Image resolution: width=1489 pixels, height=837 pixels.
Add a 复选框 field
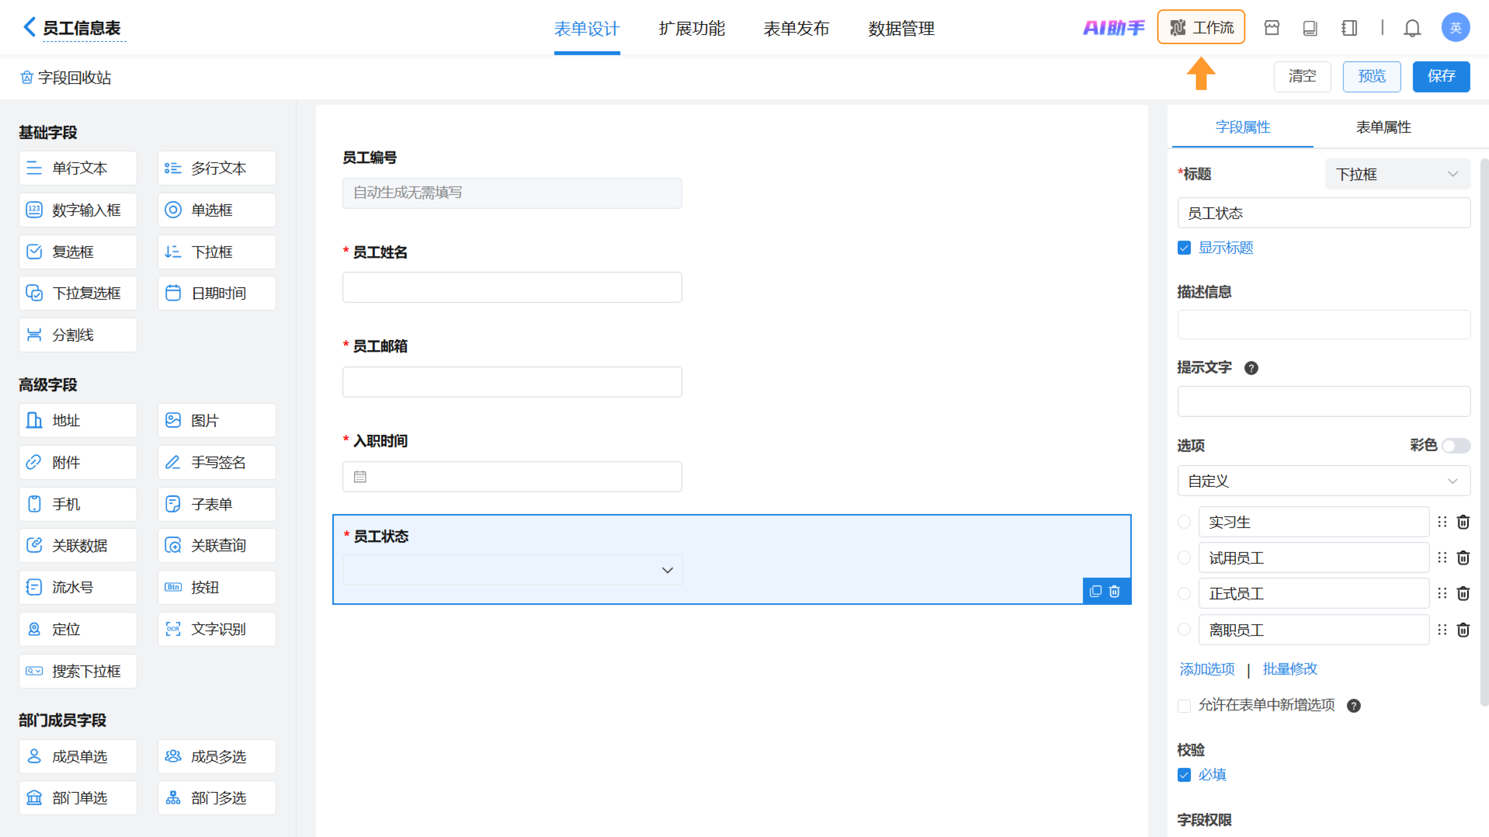78,251
